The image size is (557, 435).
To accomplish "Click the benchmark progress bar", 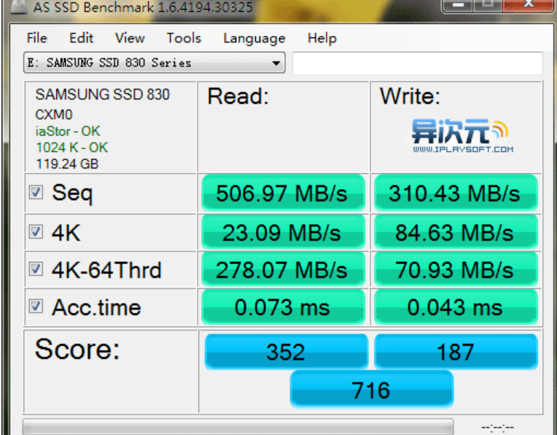I will pos(237,426).
